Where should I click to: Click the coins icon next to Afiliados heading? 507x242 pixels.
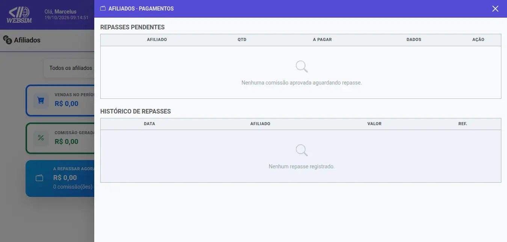point(7,39)
